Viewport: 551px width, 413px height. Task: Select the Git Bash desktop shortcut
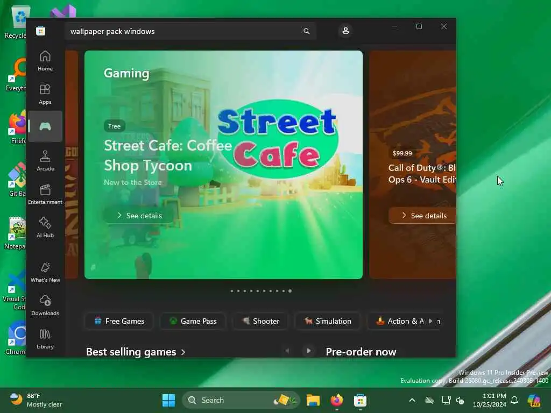pyautogui.click(x=17, y=180)
